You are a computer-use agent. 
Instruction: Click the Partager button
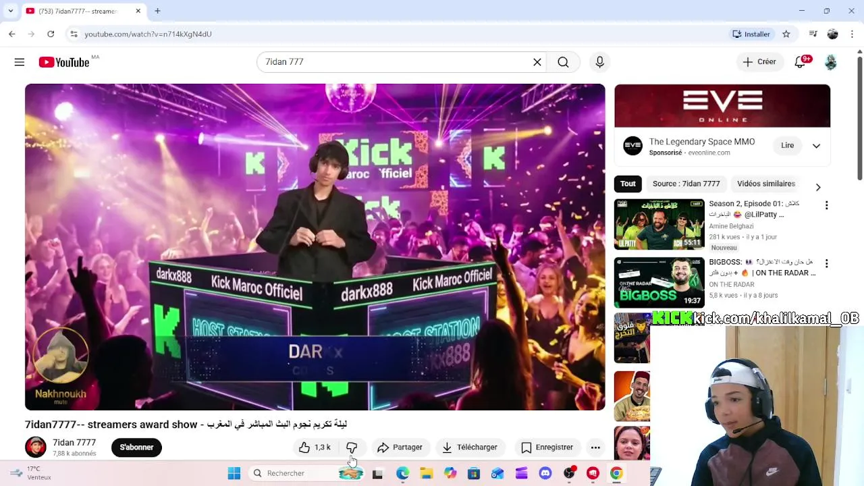click(x=400, y=448)
